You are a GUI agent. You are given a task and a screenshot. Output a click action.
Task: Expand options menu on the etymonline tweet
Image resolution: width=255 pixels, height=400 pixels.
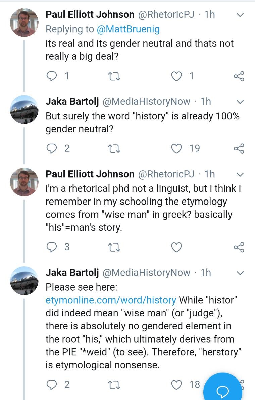click(x=240, y=273)
